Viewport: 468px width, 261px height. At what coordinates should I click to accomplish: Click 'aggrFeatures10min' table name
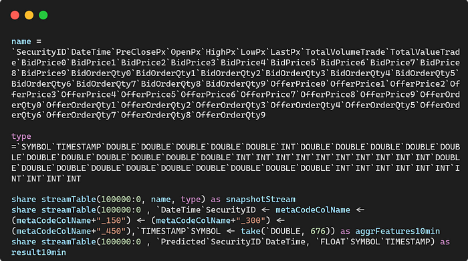click(x=398, y=231)
